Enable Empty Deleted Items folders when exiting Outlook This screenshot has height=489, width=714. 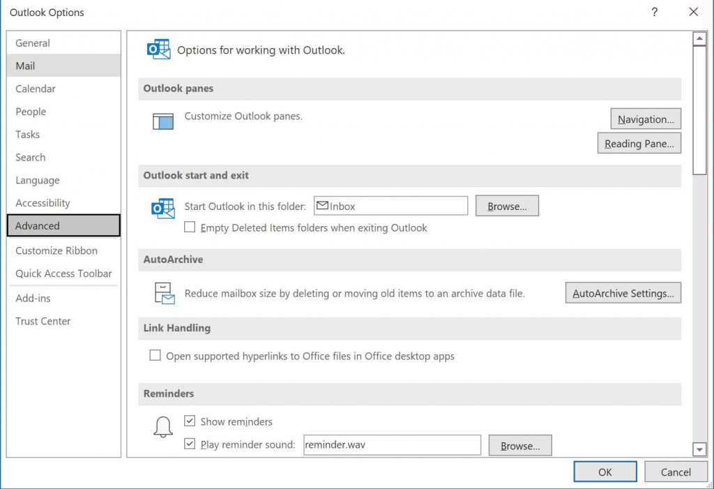[190, 227]
